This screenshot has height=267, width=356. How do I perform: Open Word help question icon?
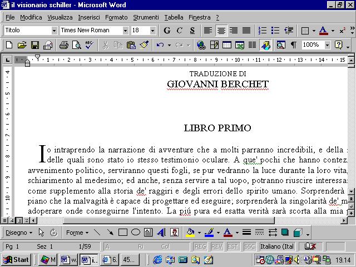[x=338, y=45]
